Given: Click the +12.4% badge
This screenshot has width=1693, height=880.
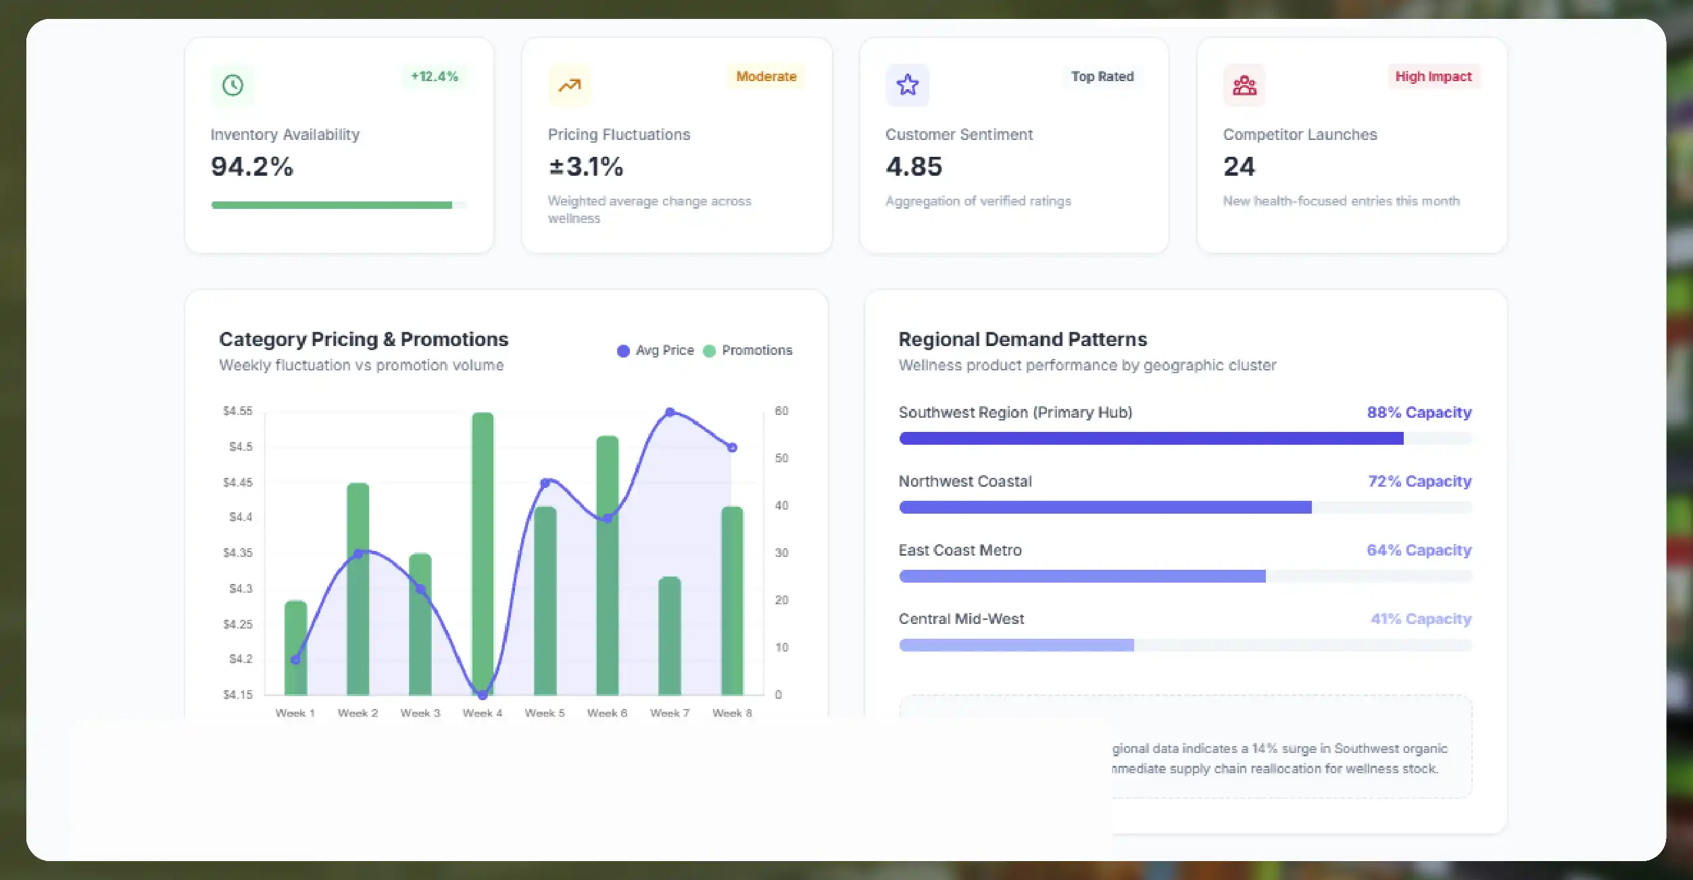Looking at the screenshot, I should pyautogui.click(x=435, y=76).
